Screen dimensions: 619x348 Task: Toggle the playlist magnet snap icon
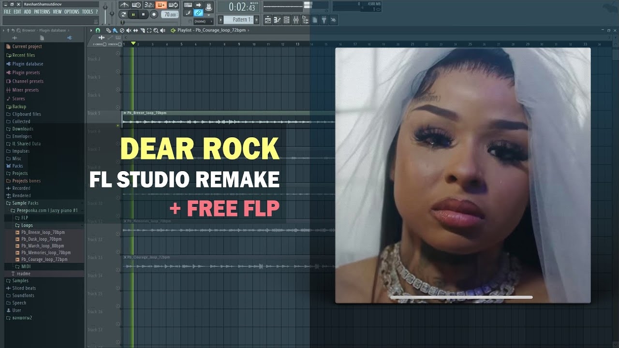click(x=98, y=30)
